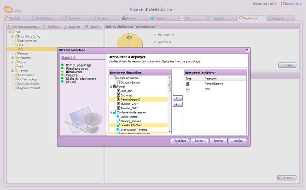This screenshot has height=190, width=306.
Task: Click the tunnel icon beside Traveler_7777
Action: click(118, 103)
